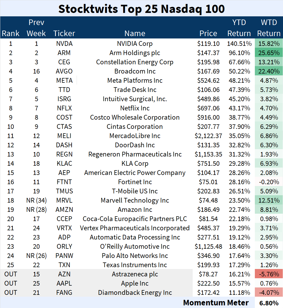Select the Diamondback Energy Inc row name

pyautogui.click(x=135, y=293)
